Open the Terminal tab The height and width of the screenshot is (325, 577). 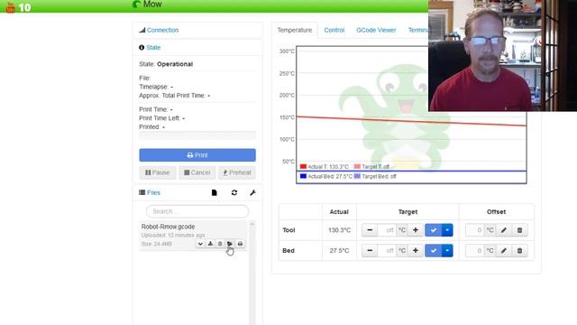417,30
